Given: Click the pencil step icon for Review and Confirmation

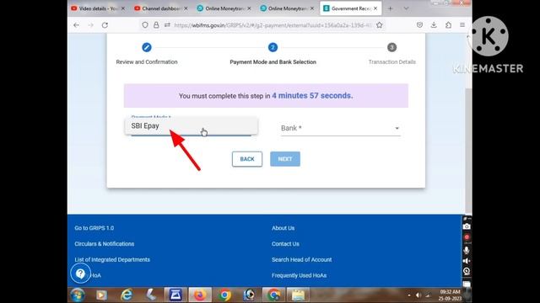Looking at the screenshot, I should [147, 47].
